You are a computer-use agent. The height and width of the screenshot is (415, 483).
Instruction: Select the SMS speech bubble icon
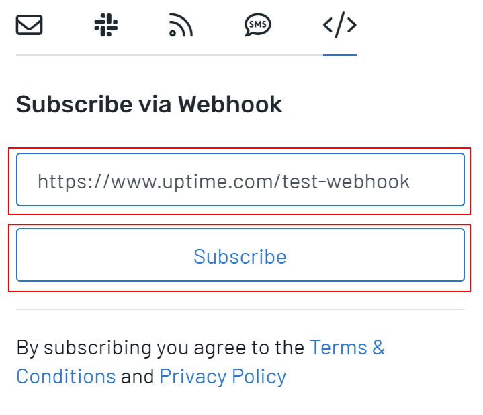pyautogui.click(x=258, y=26)
